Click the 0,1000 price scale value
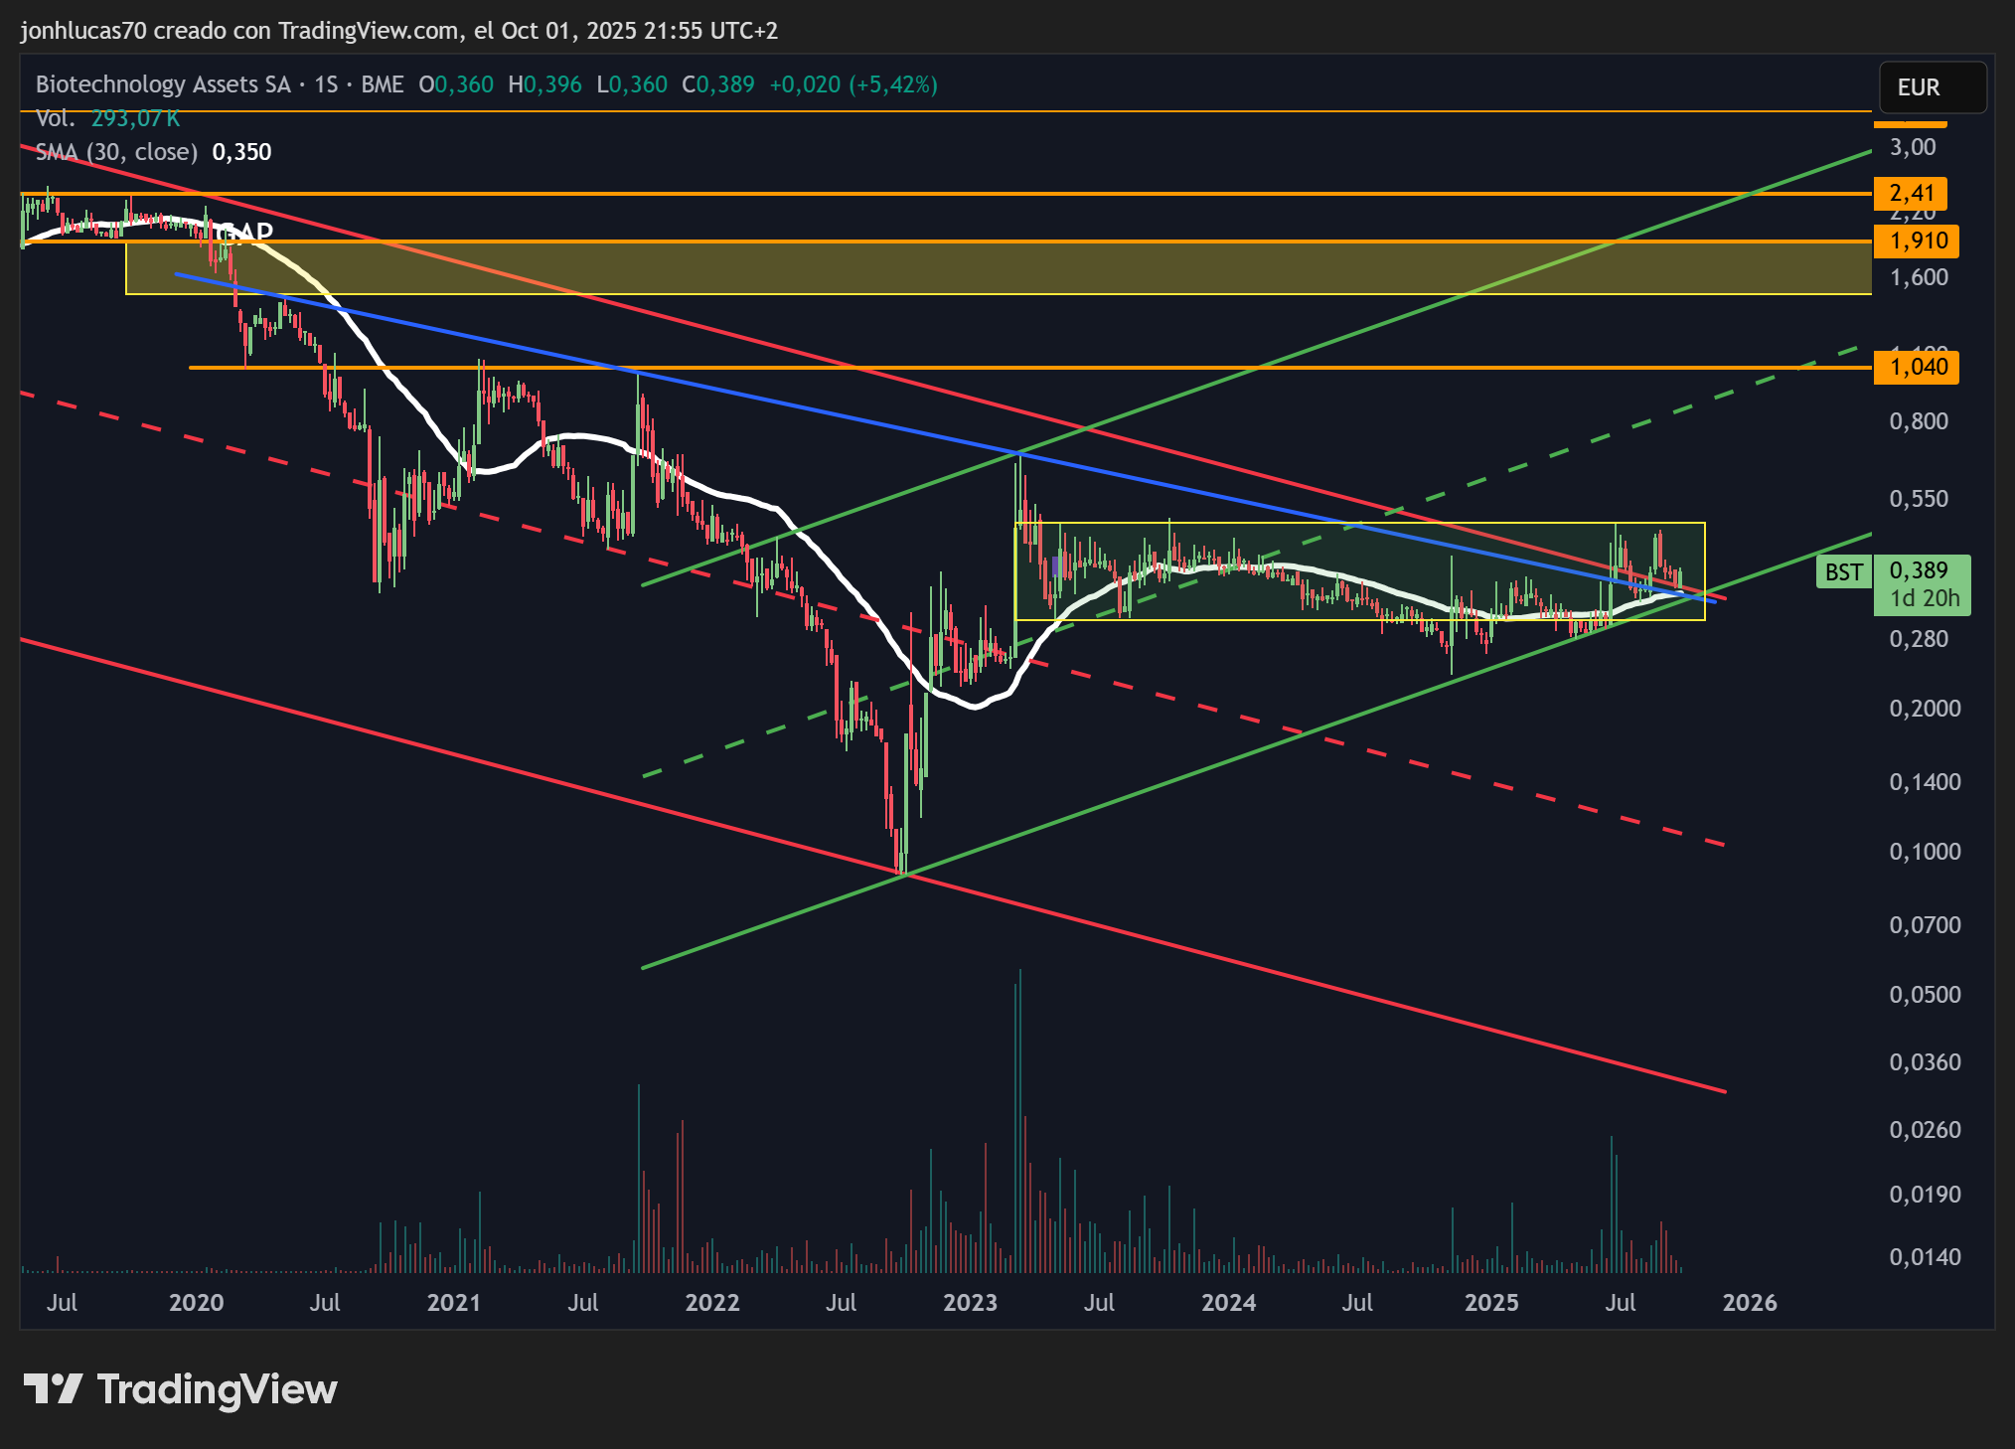Image resolution: width=2015 pixels, height=1449 pixels. tap(1925, 852)
